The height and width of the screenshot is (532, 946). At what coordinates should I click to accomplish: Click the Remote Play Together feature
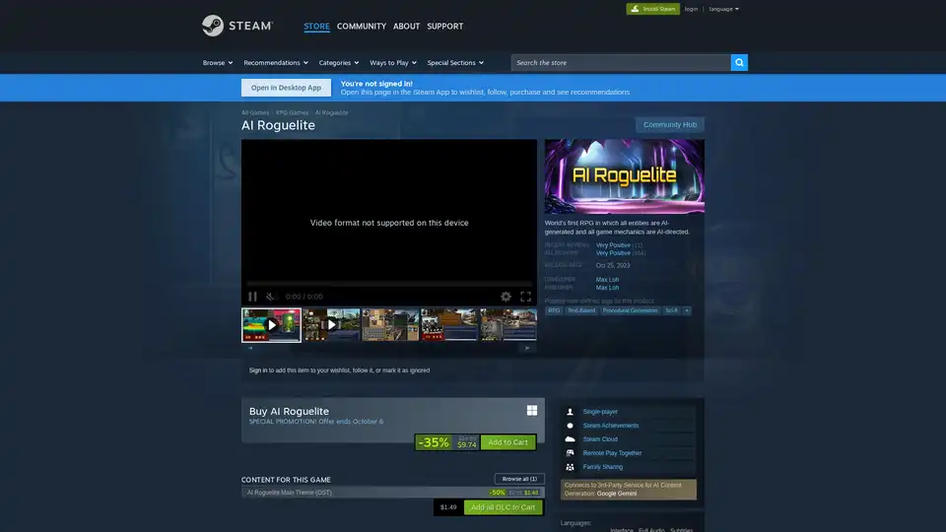point(611,453)
